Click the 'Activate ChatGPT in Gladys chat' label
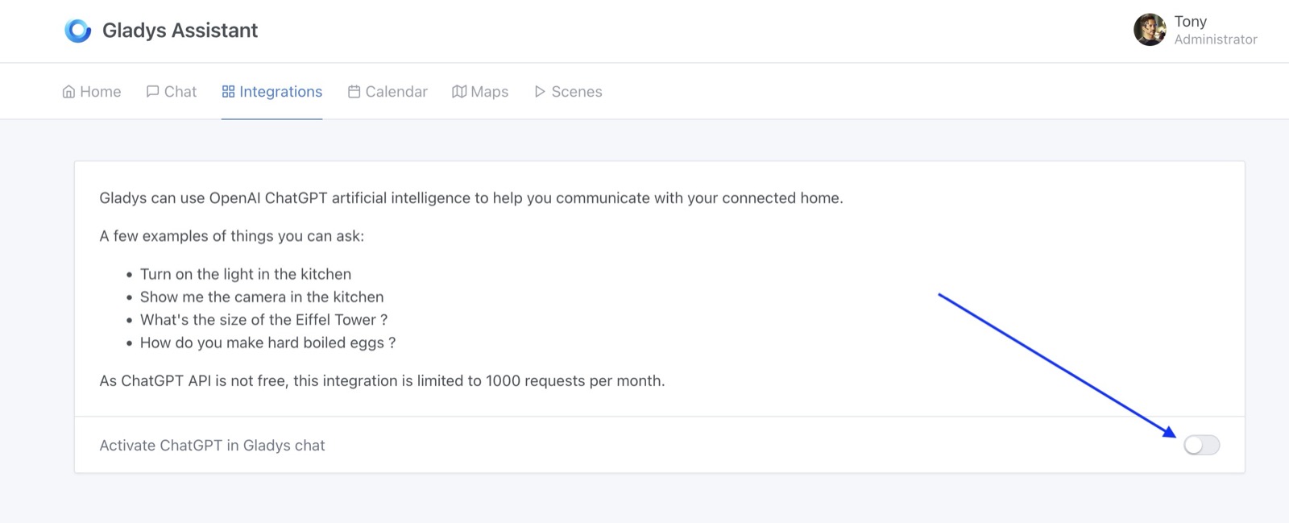Image resolution: width=1289 pixels, height=523 pixels. [212, 446]
